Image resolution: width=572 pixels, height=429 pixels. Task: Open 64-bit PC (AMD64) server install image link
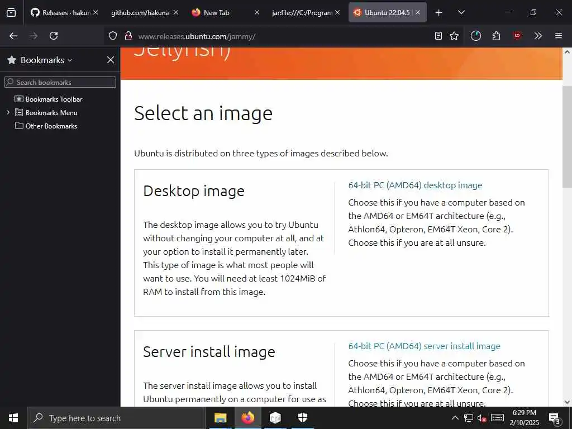click(425, 346)
